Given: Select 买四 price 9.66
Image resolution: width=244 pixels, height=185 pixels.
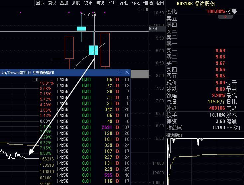Looking at the screenshot, I should (220, 69).
